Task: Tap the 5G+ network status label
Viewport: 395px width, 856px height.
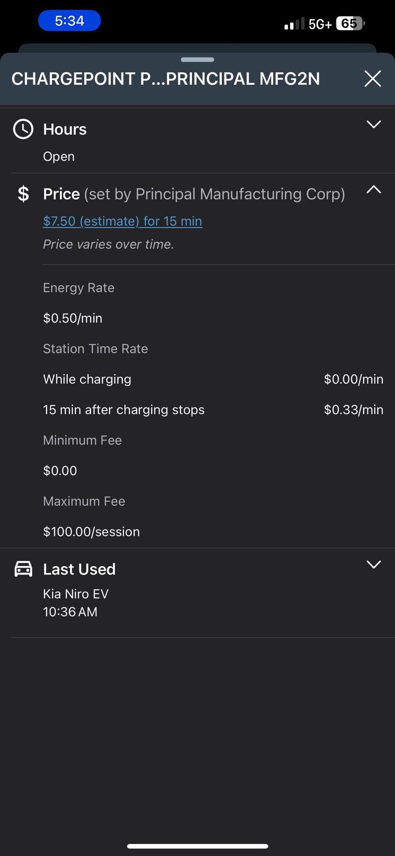Action: click(x=320, y=24)
